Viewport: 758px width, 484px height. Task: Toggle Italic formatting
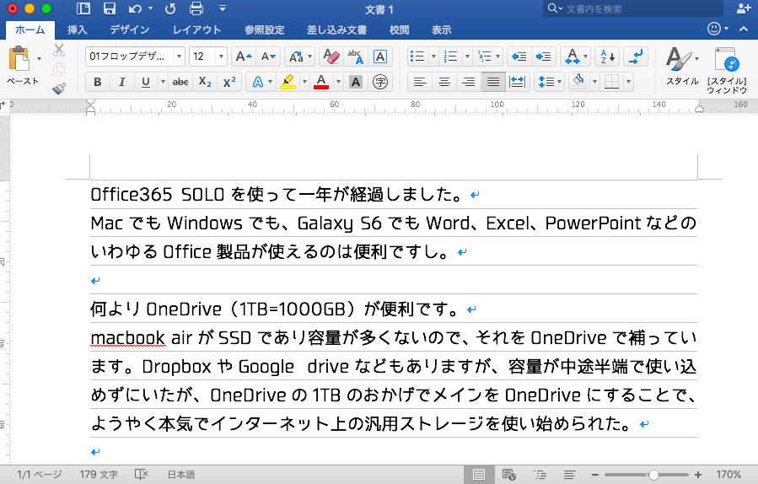(121, 82)
